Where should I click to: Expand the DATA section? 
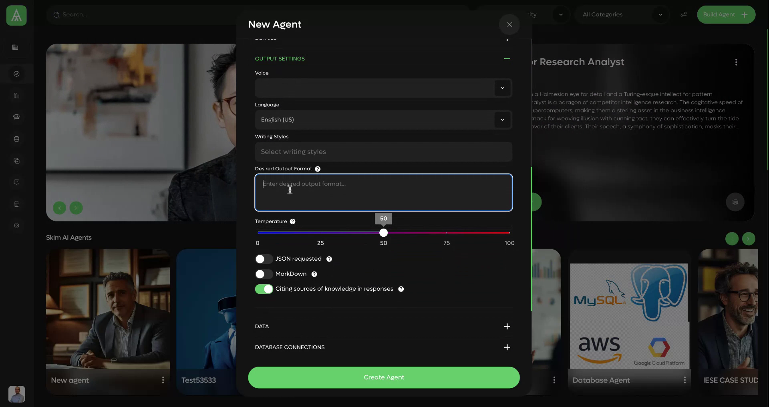(x=507, y=326)
